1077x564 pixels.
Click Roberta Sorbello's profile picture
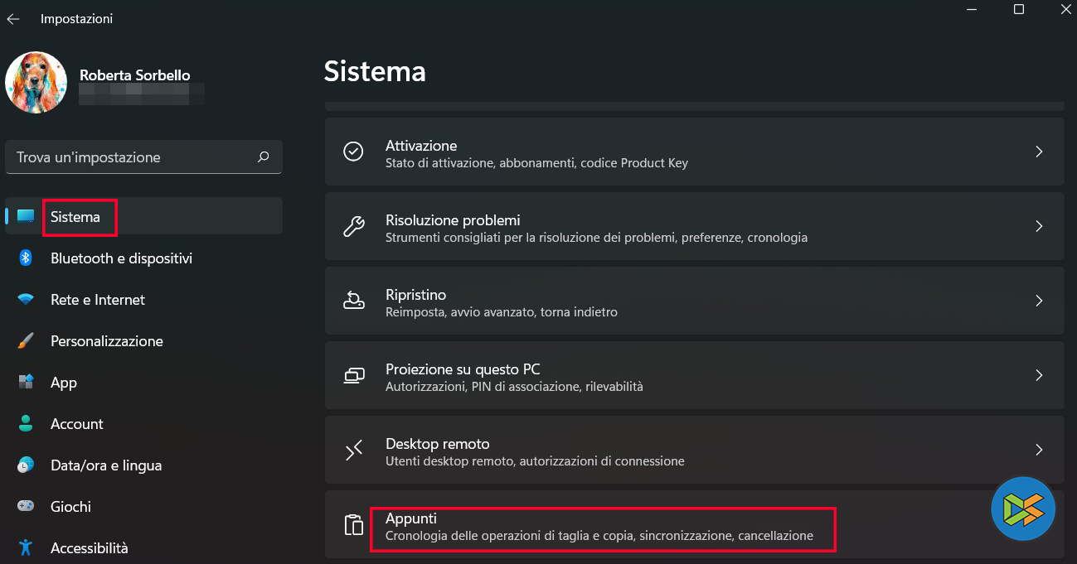tap(36, 83)
